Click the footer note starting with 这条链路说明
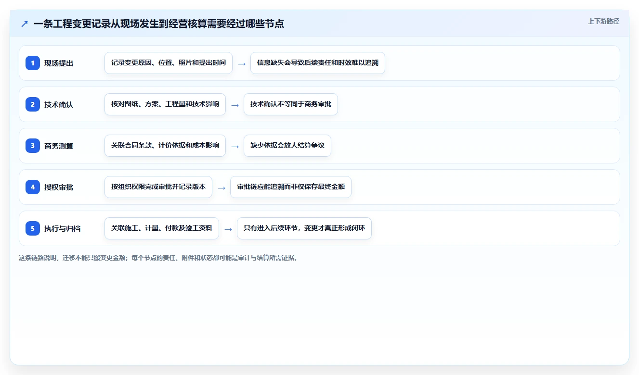 click(158, 258)
